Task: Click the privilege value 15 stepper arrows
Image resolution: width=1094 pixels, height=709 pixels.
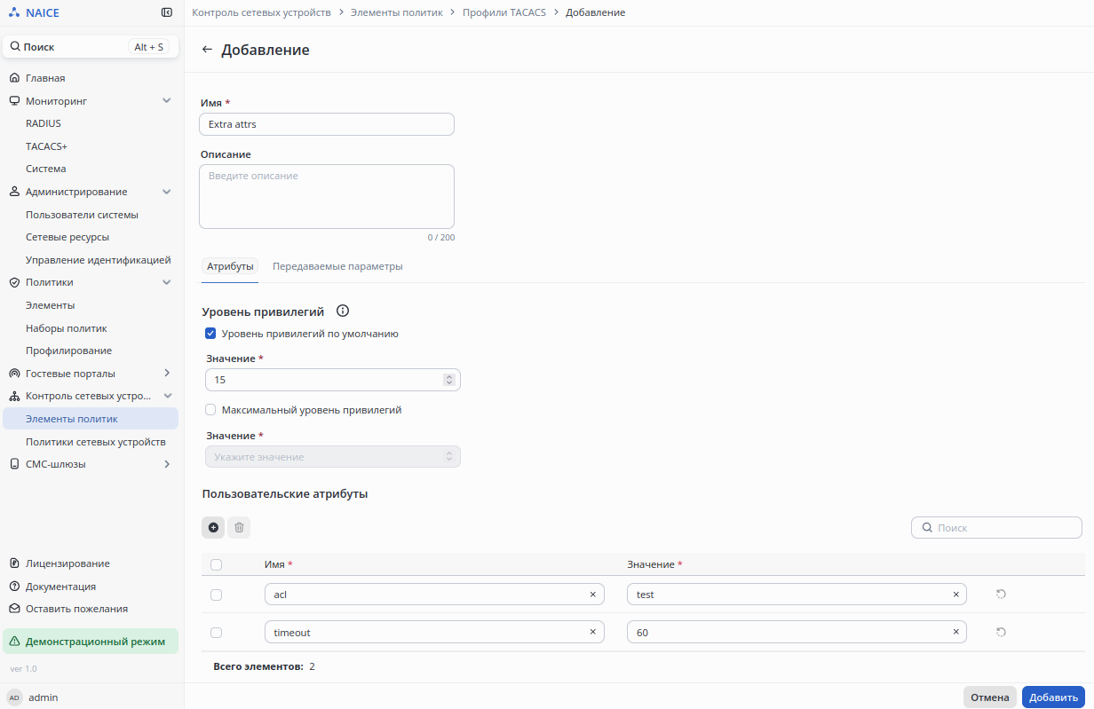Action: 449,380
